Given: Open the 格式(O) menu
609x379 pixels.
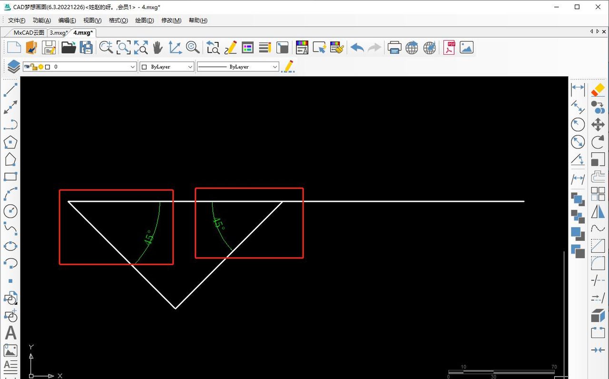Looking at the screenshot, I should click(118, 20).
